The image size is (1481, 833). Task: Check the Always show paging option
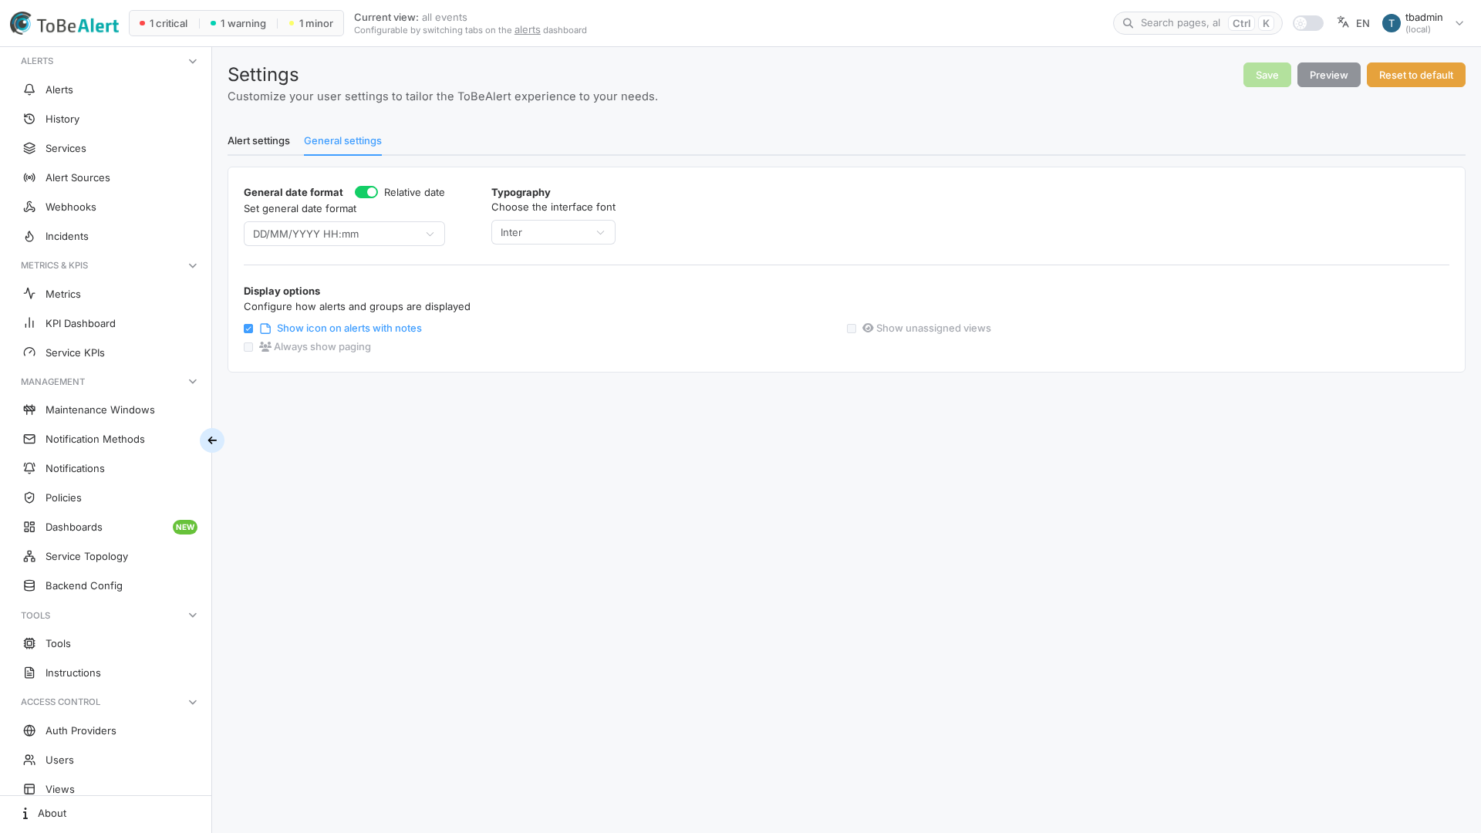[248, 347]
